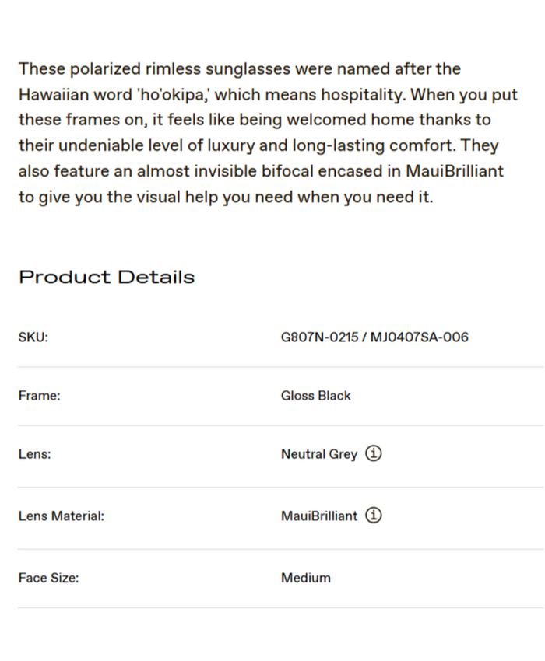
Task: Click the Gloss Black frame value
Action: point(316,396)
